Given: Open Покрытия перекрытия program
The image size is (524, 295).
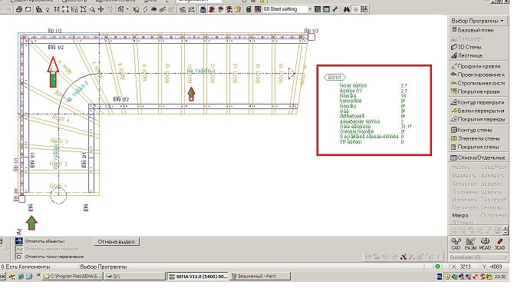Looking at the screenshot, I should click(x=478, y=119).
